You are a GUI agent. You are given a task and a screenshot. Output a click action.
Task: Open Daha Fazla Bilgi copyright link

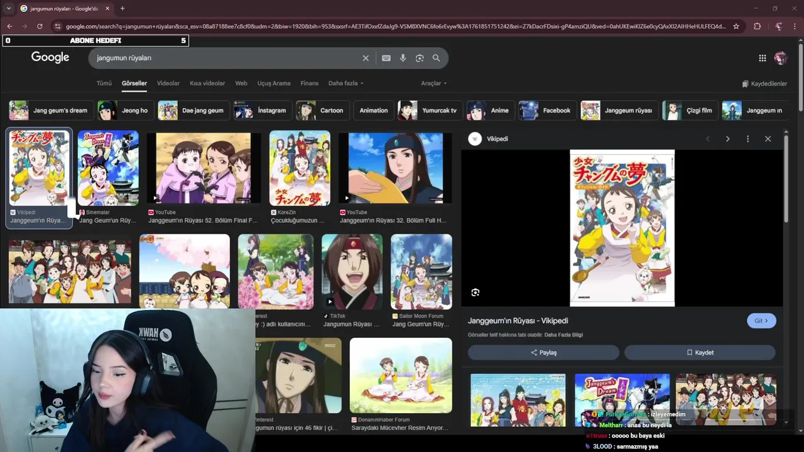pos(563,335)
